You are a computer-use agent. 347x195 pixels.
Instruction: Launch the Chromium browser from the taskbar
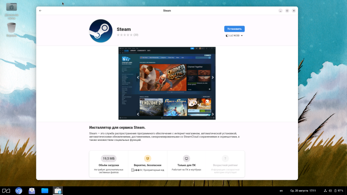click(x=19, y=191)
